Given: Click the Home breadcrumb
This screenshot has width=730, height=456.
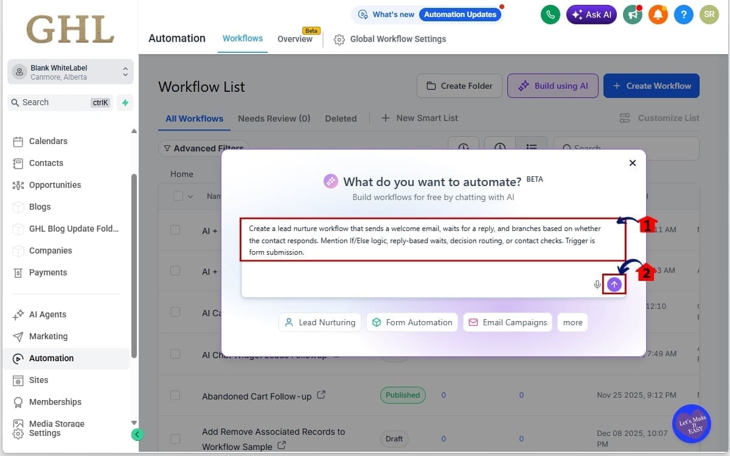Looking at the screenshot, I should tap(182, 174).
